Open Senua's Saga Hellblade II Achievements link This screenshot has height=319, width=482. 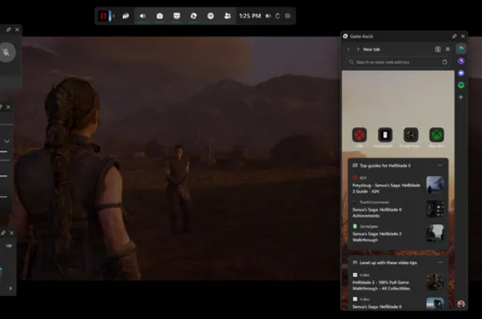(x=377, y=213)
